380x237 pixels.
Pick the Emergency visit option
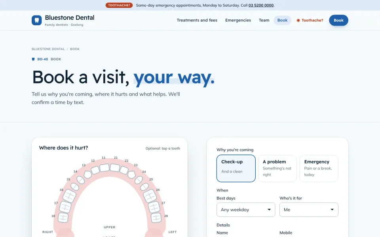tap(319, 168)
